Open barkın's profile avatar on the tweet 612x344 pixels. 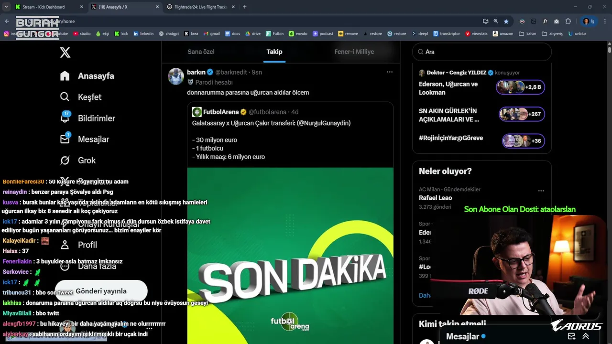point(176,76)
